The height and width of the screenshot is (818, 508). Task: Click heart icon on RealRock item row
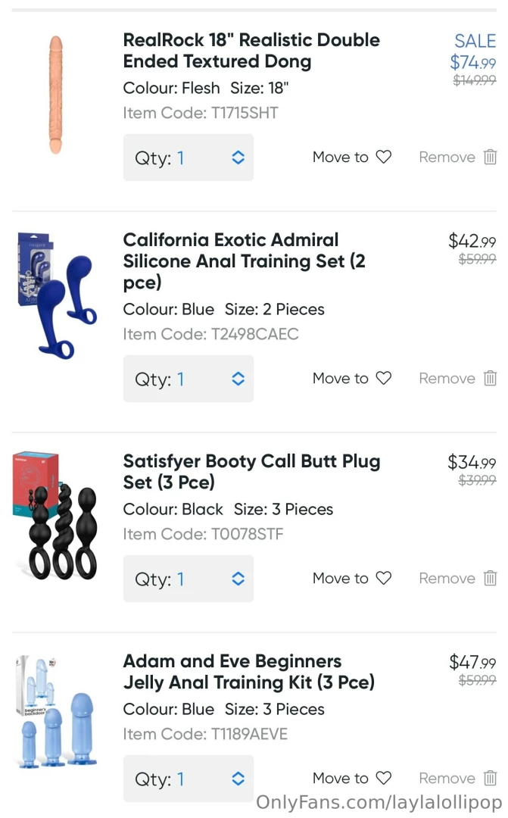[x=384, y=158]
